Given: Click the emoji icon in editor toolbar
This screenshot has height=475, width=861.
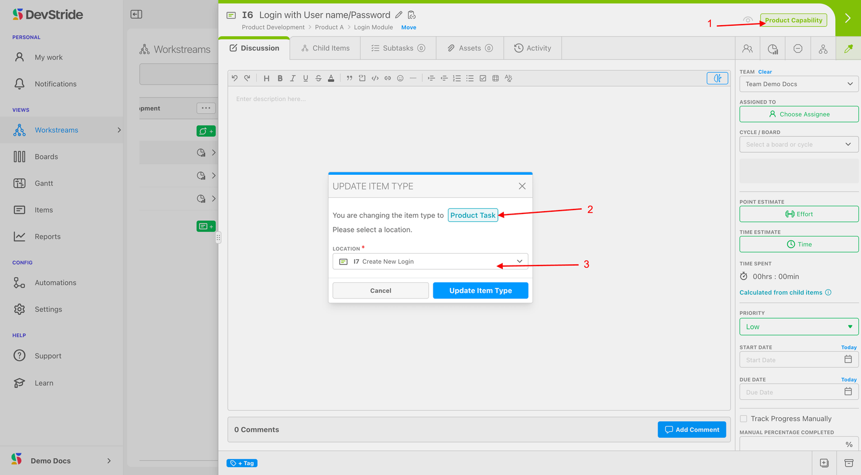Looking at the screenshot, I should 400,78.
